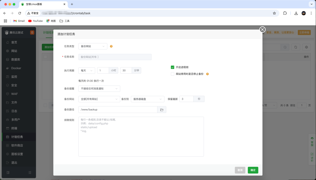Click the folder browse icon beside backup path
The image size is (316, 180).
point(162,110)
